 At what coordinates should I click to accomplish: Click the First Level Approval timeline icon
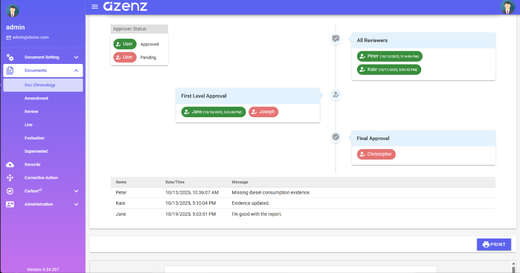tap(335, 94)
